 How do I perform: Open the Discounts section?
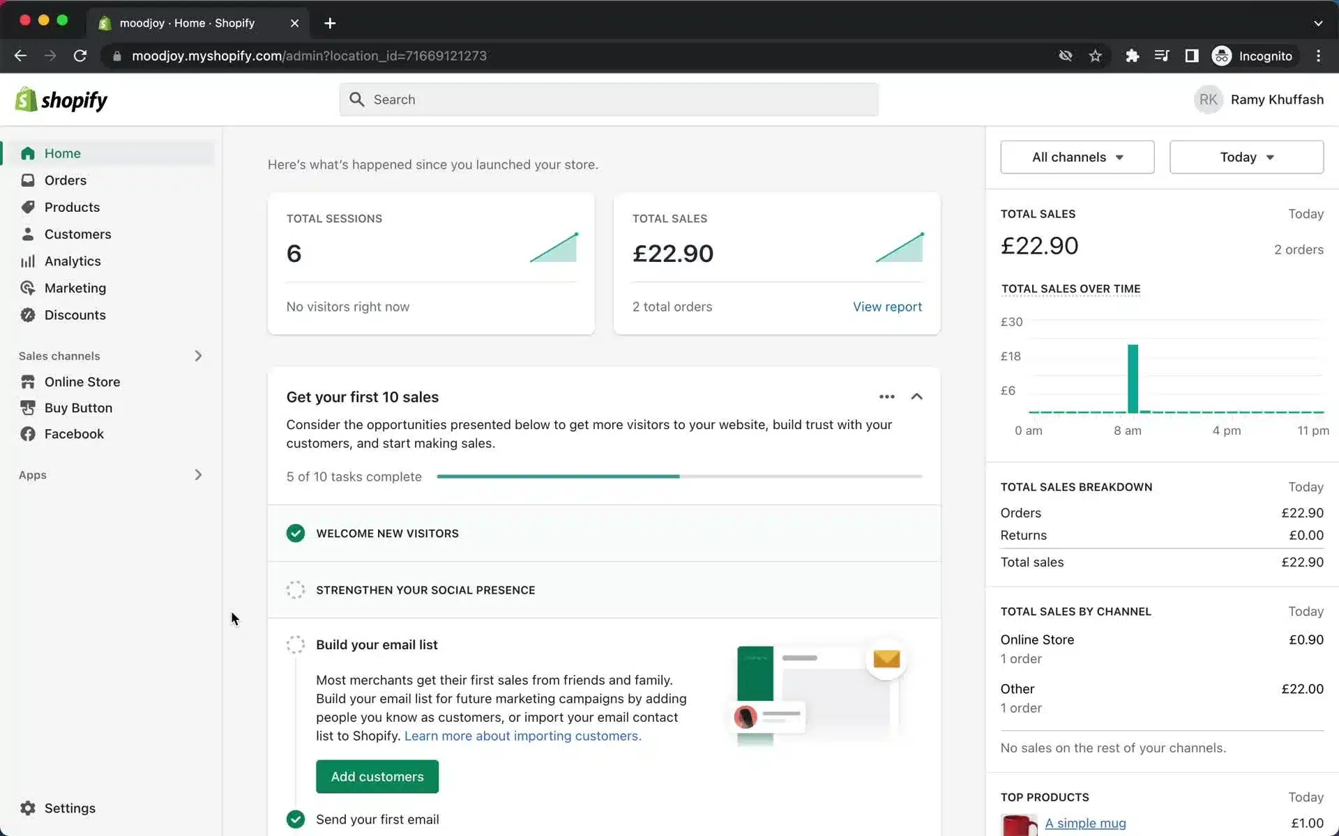[x=28, y=315]
